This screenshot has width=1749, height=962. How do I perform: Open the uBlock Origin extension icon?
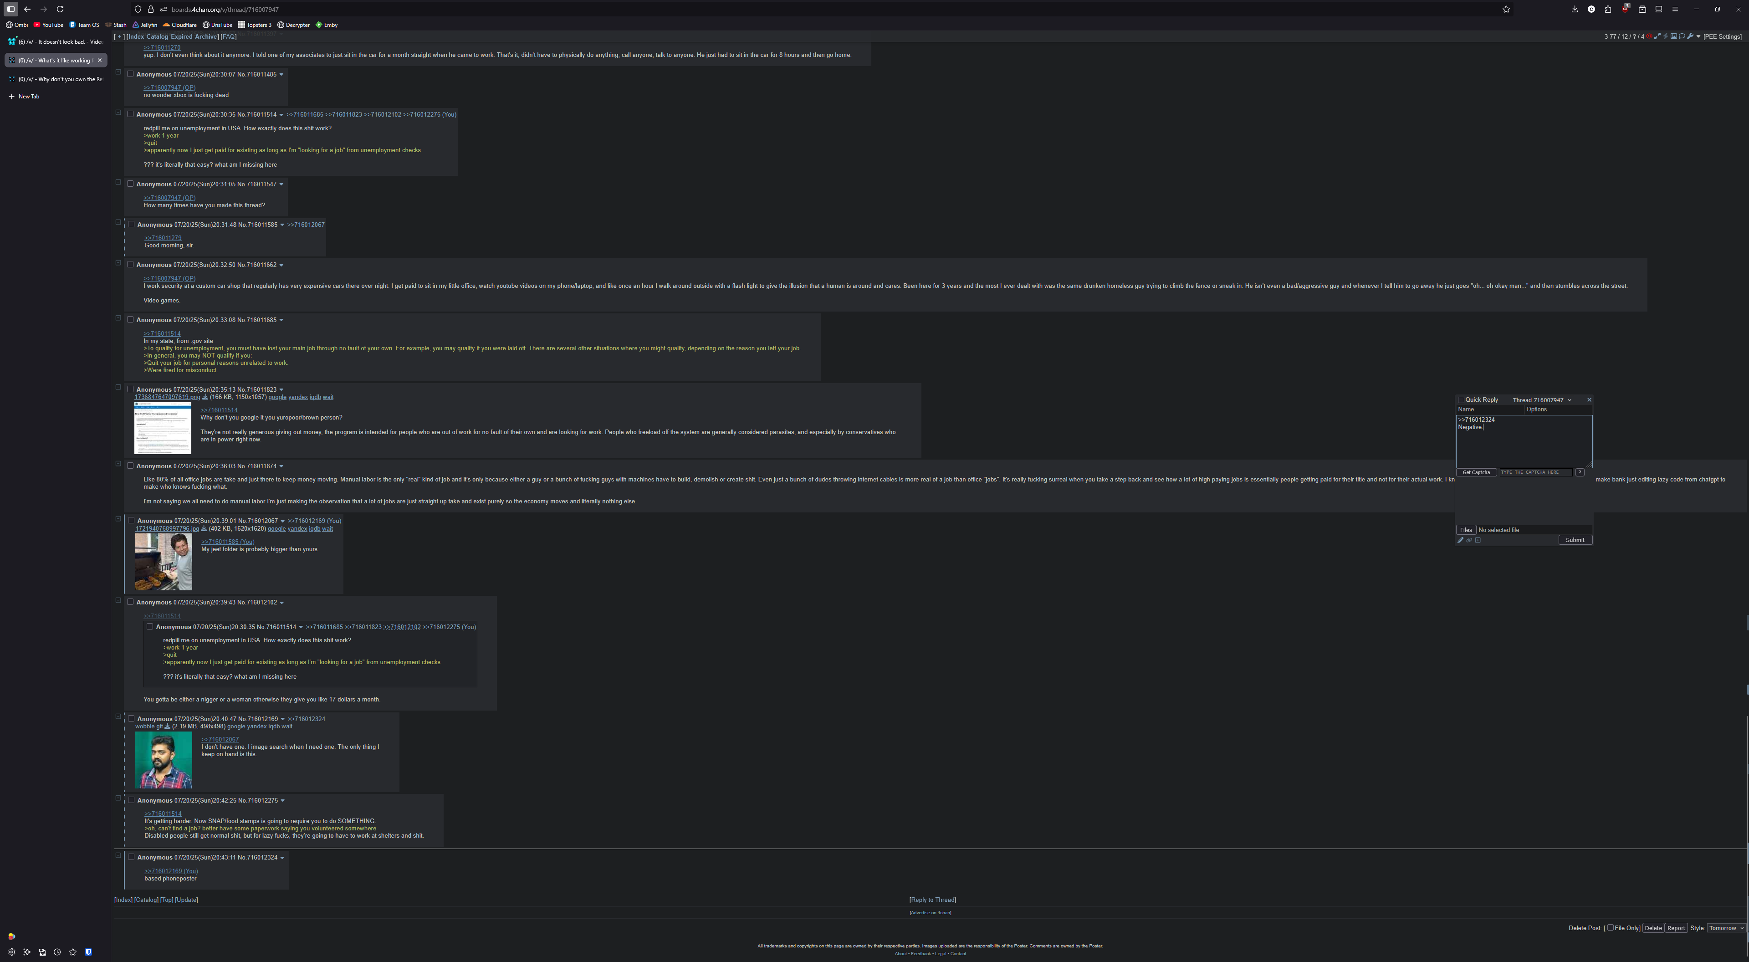1626,8
